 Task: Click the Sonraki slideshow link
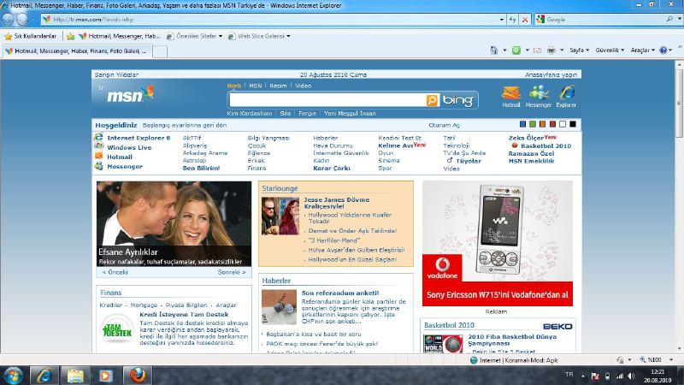[232, 272]
